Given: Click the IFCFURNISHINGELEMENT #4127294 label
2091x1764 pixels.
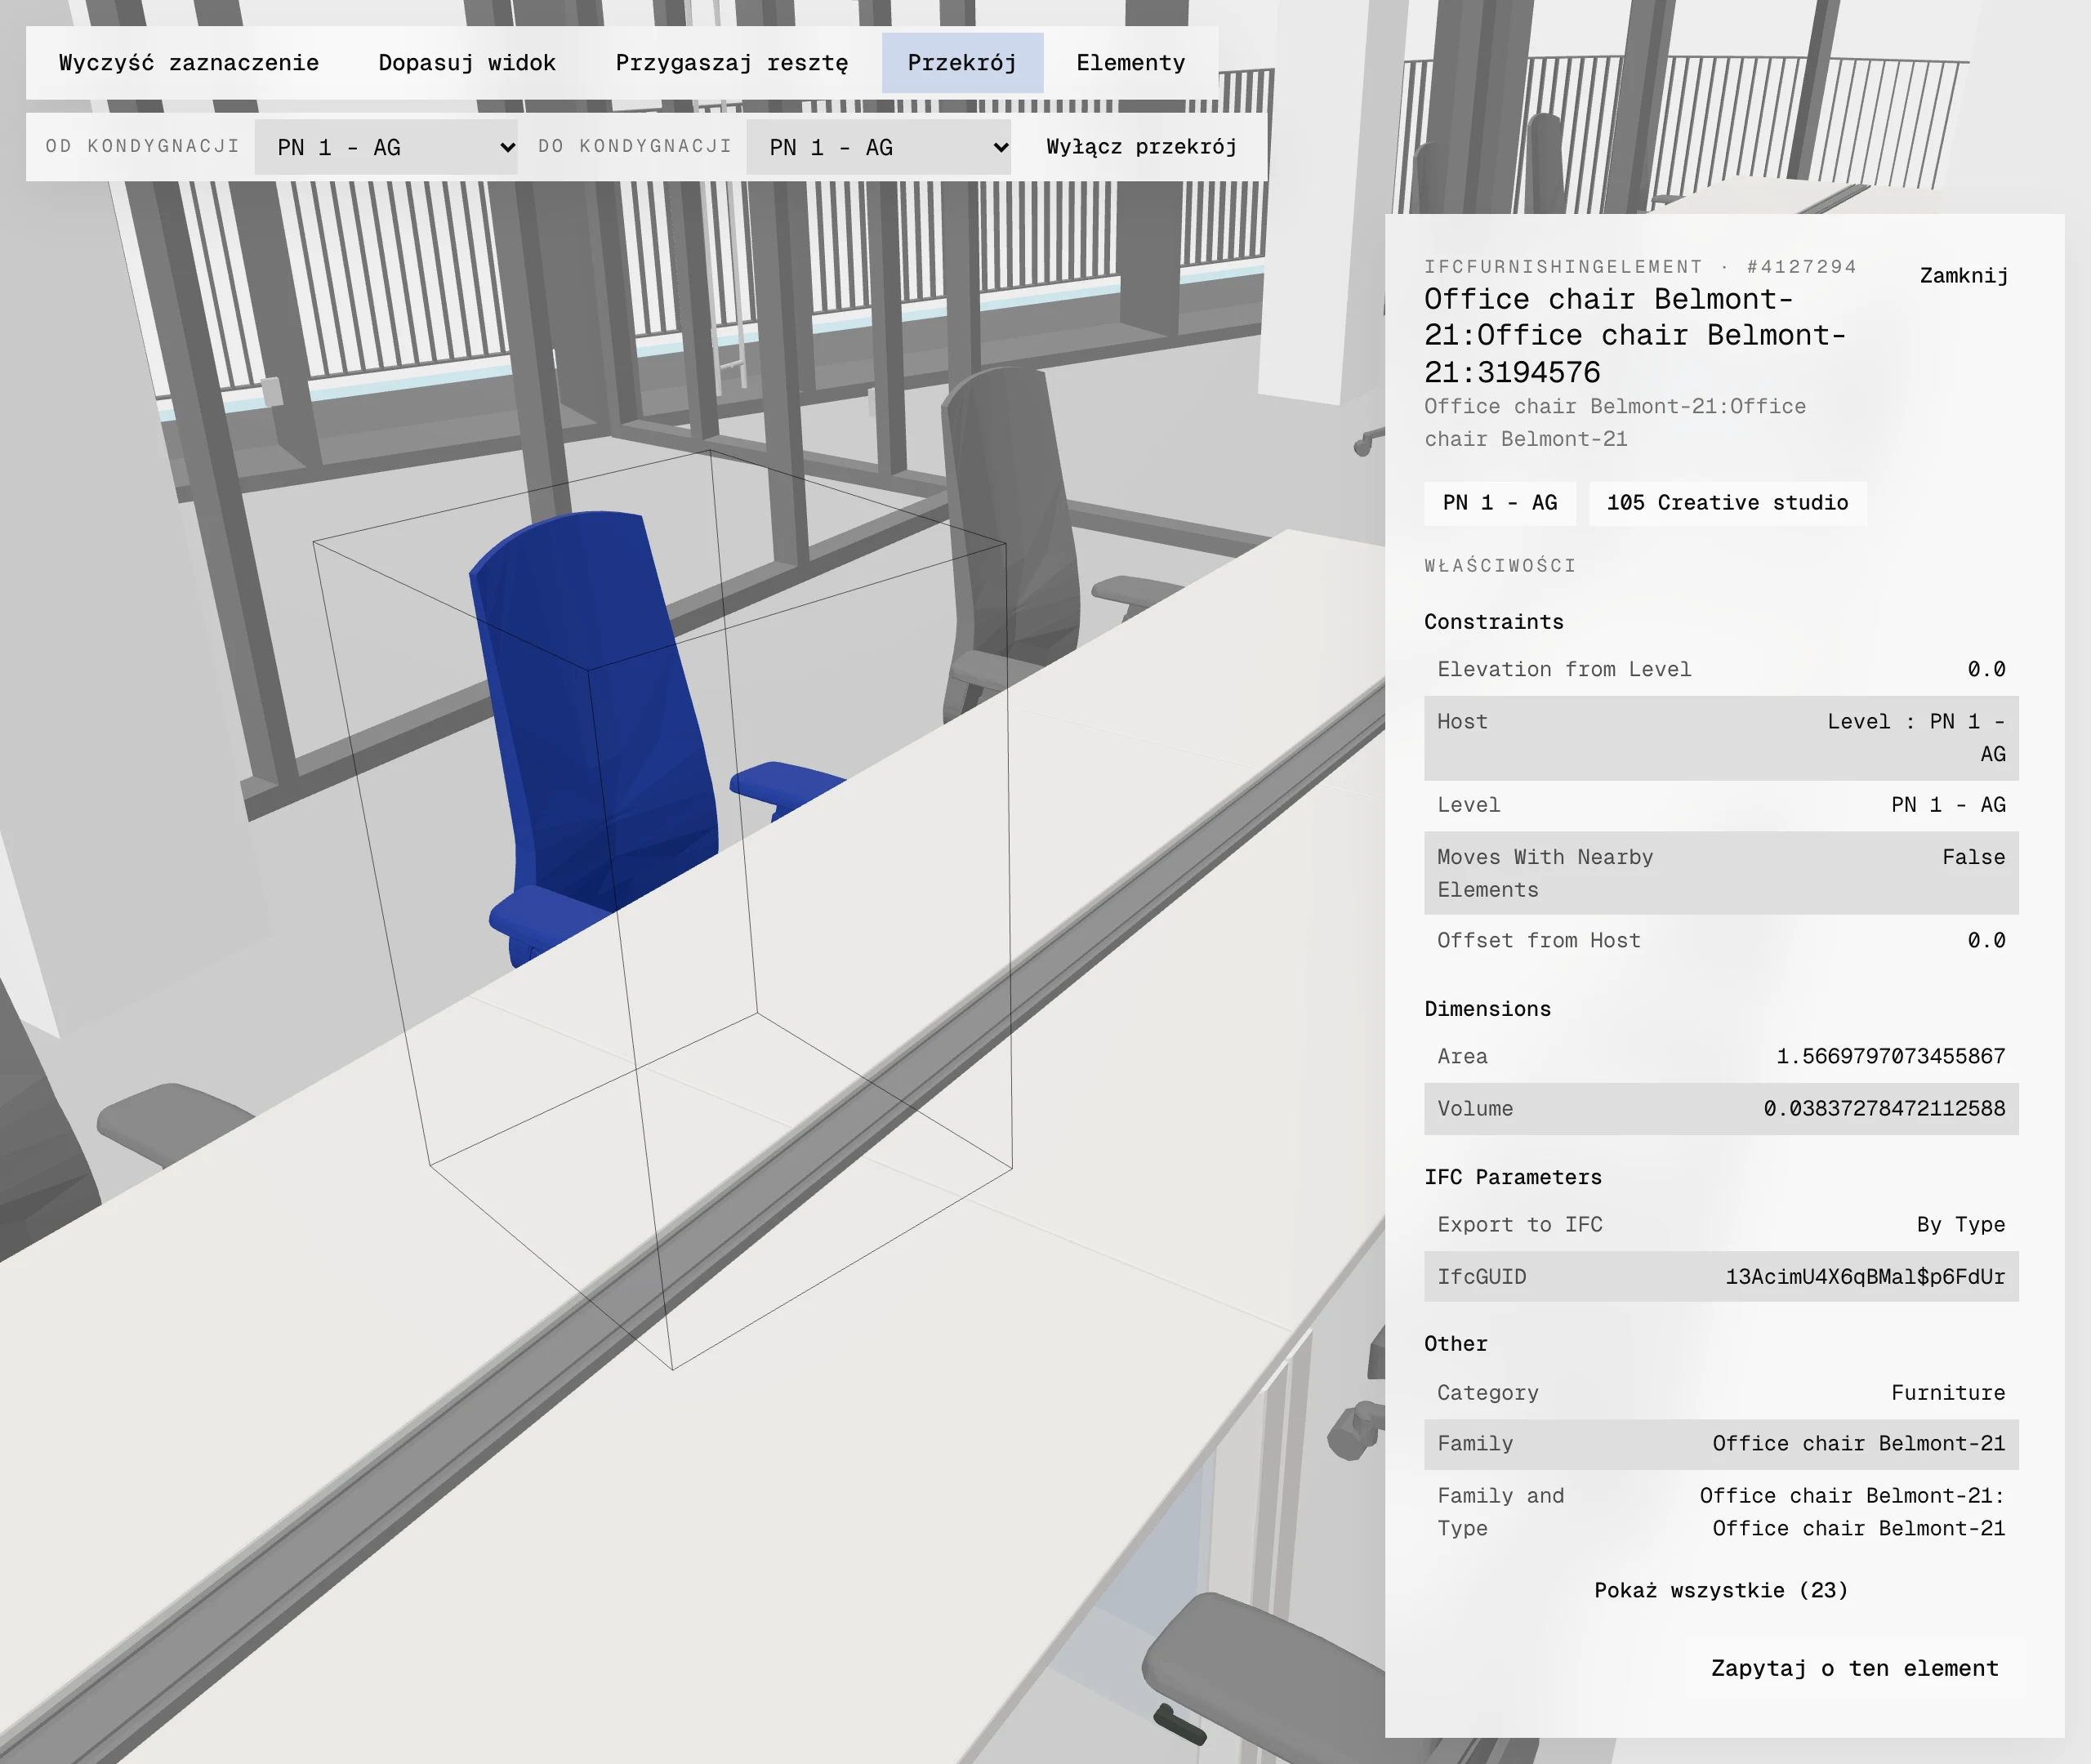Looking at the screenshot, I should pos(1640,267).
